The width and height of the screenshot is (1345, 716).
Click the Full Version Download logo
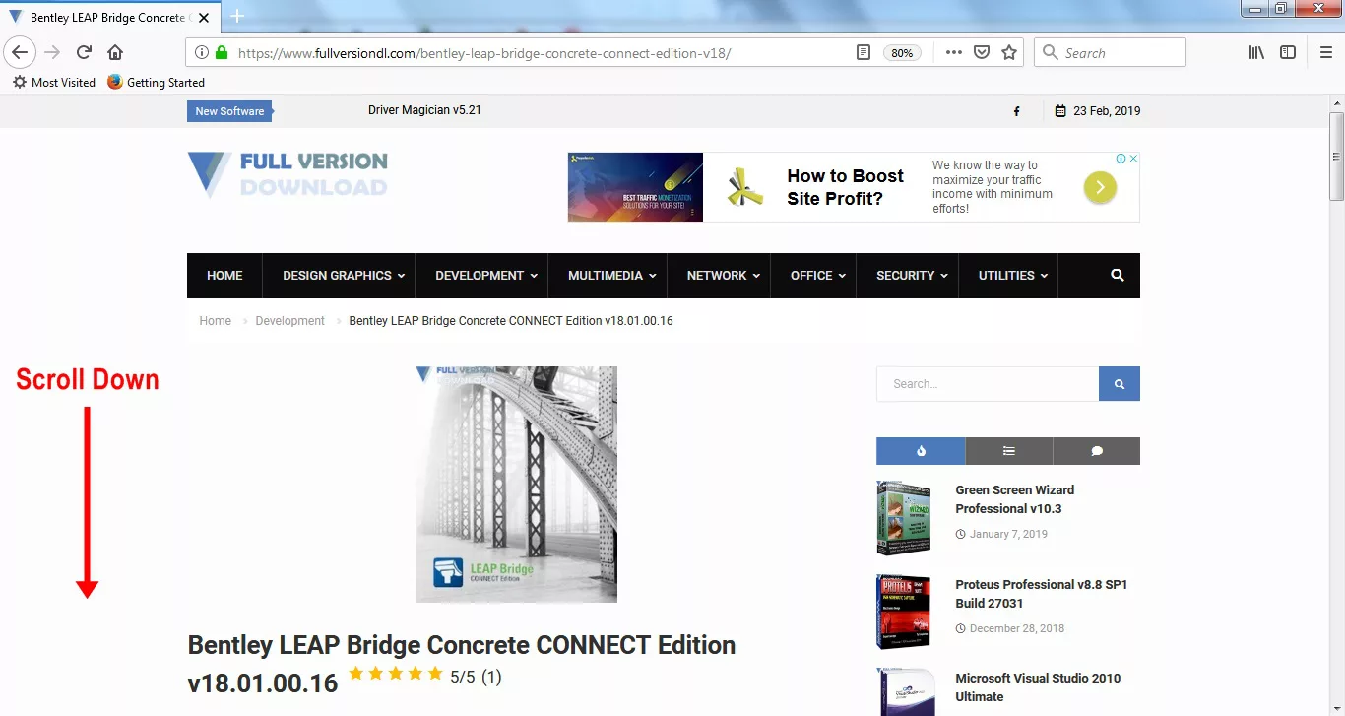coord(288,174)
